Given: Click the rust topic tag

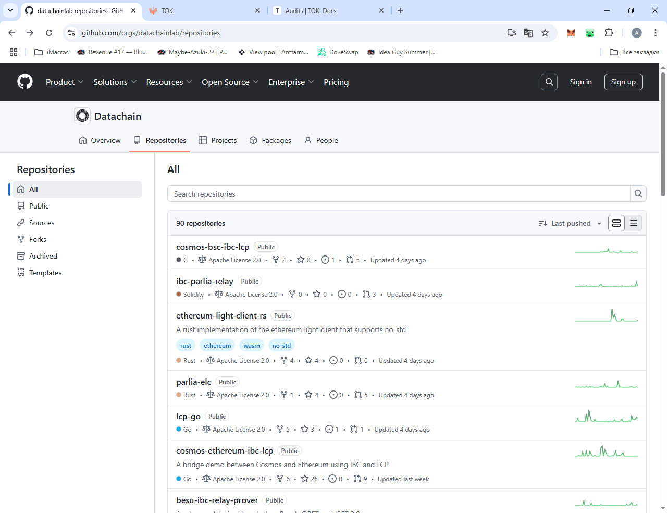Looking at the screenshot, I should tap(186, 345).
